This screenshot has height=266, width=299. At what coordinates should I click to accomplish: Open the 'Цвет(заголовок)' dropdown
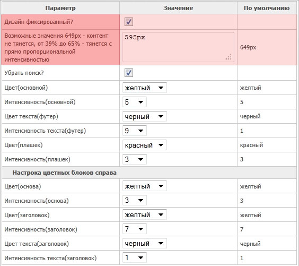click(145, 214)
